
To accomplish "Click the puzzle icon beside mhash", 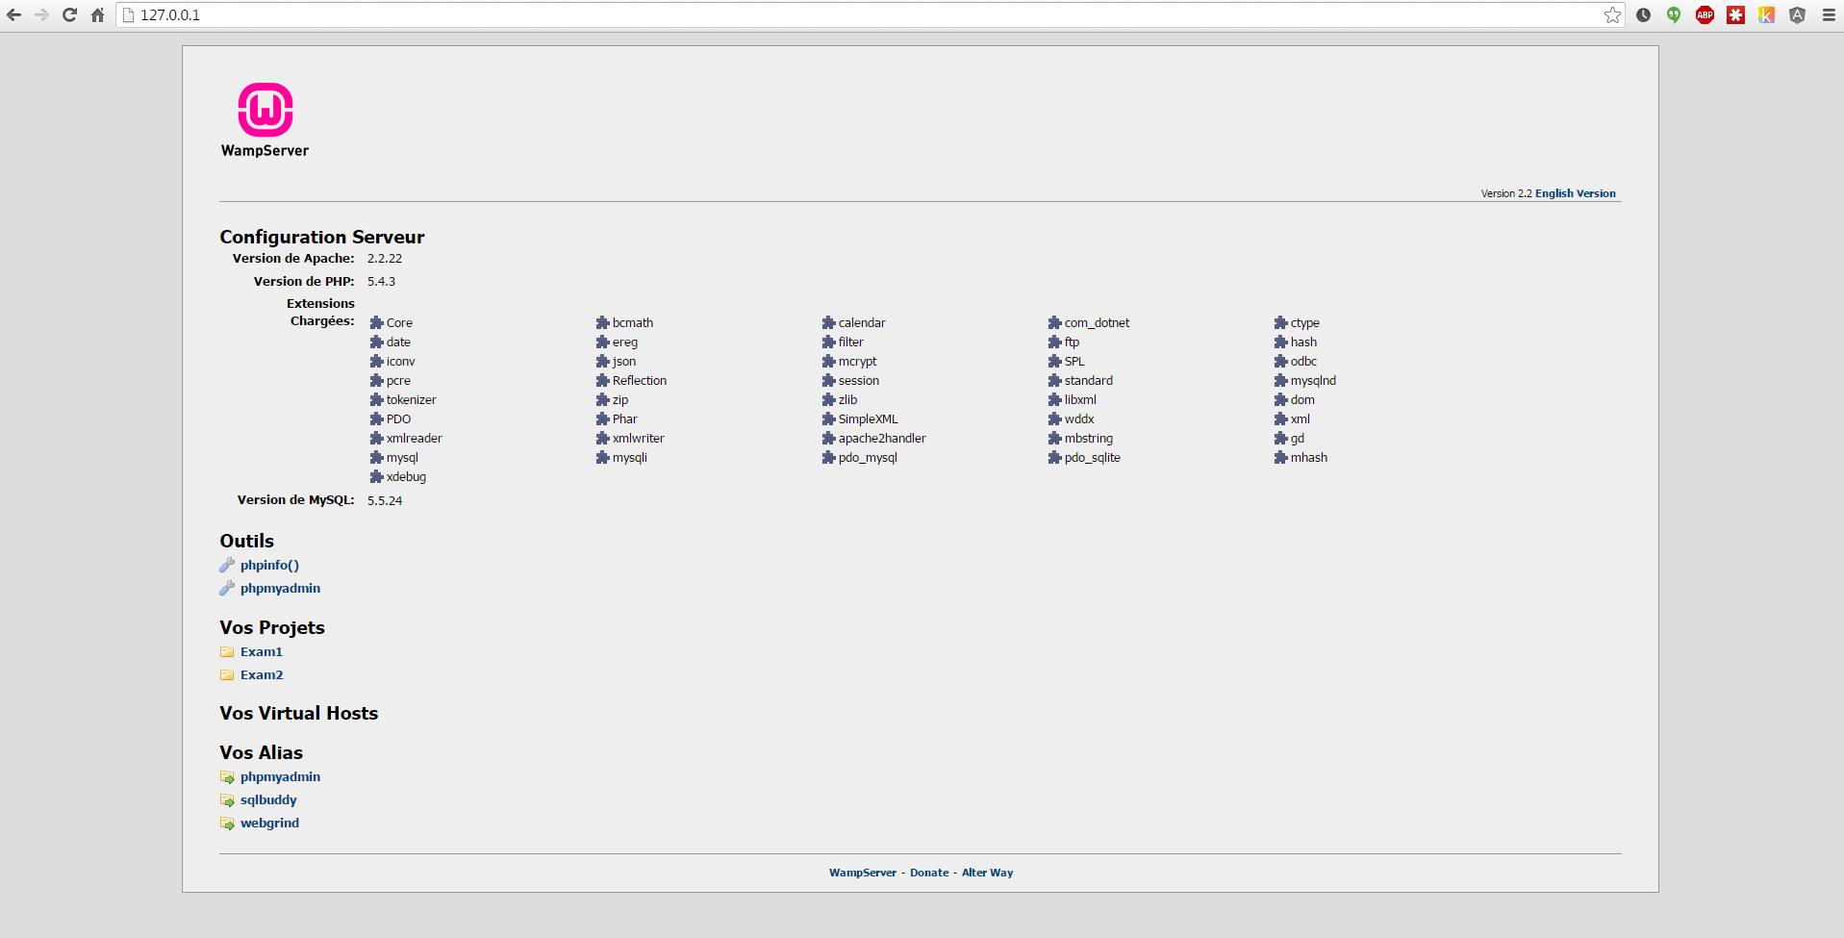I will pyautogui.click(x=1281, y=458).
